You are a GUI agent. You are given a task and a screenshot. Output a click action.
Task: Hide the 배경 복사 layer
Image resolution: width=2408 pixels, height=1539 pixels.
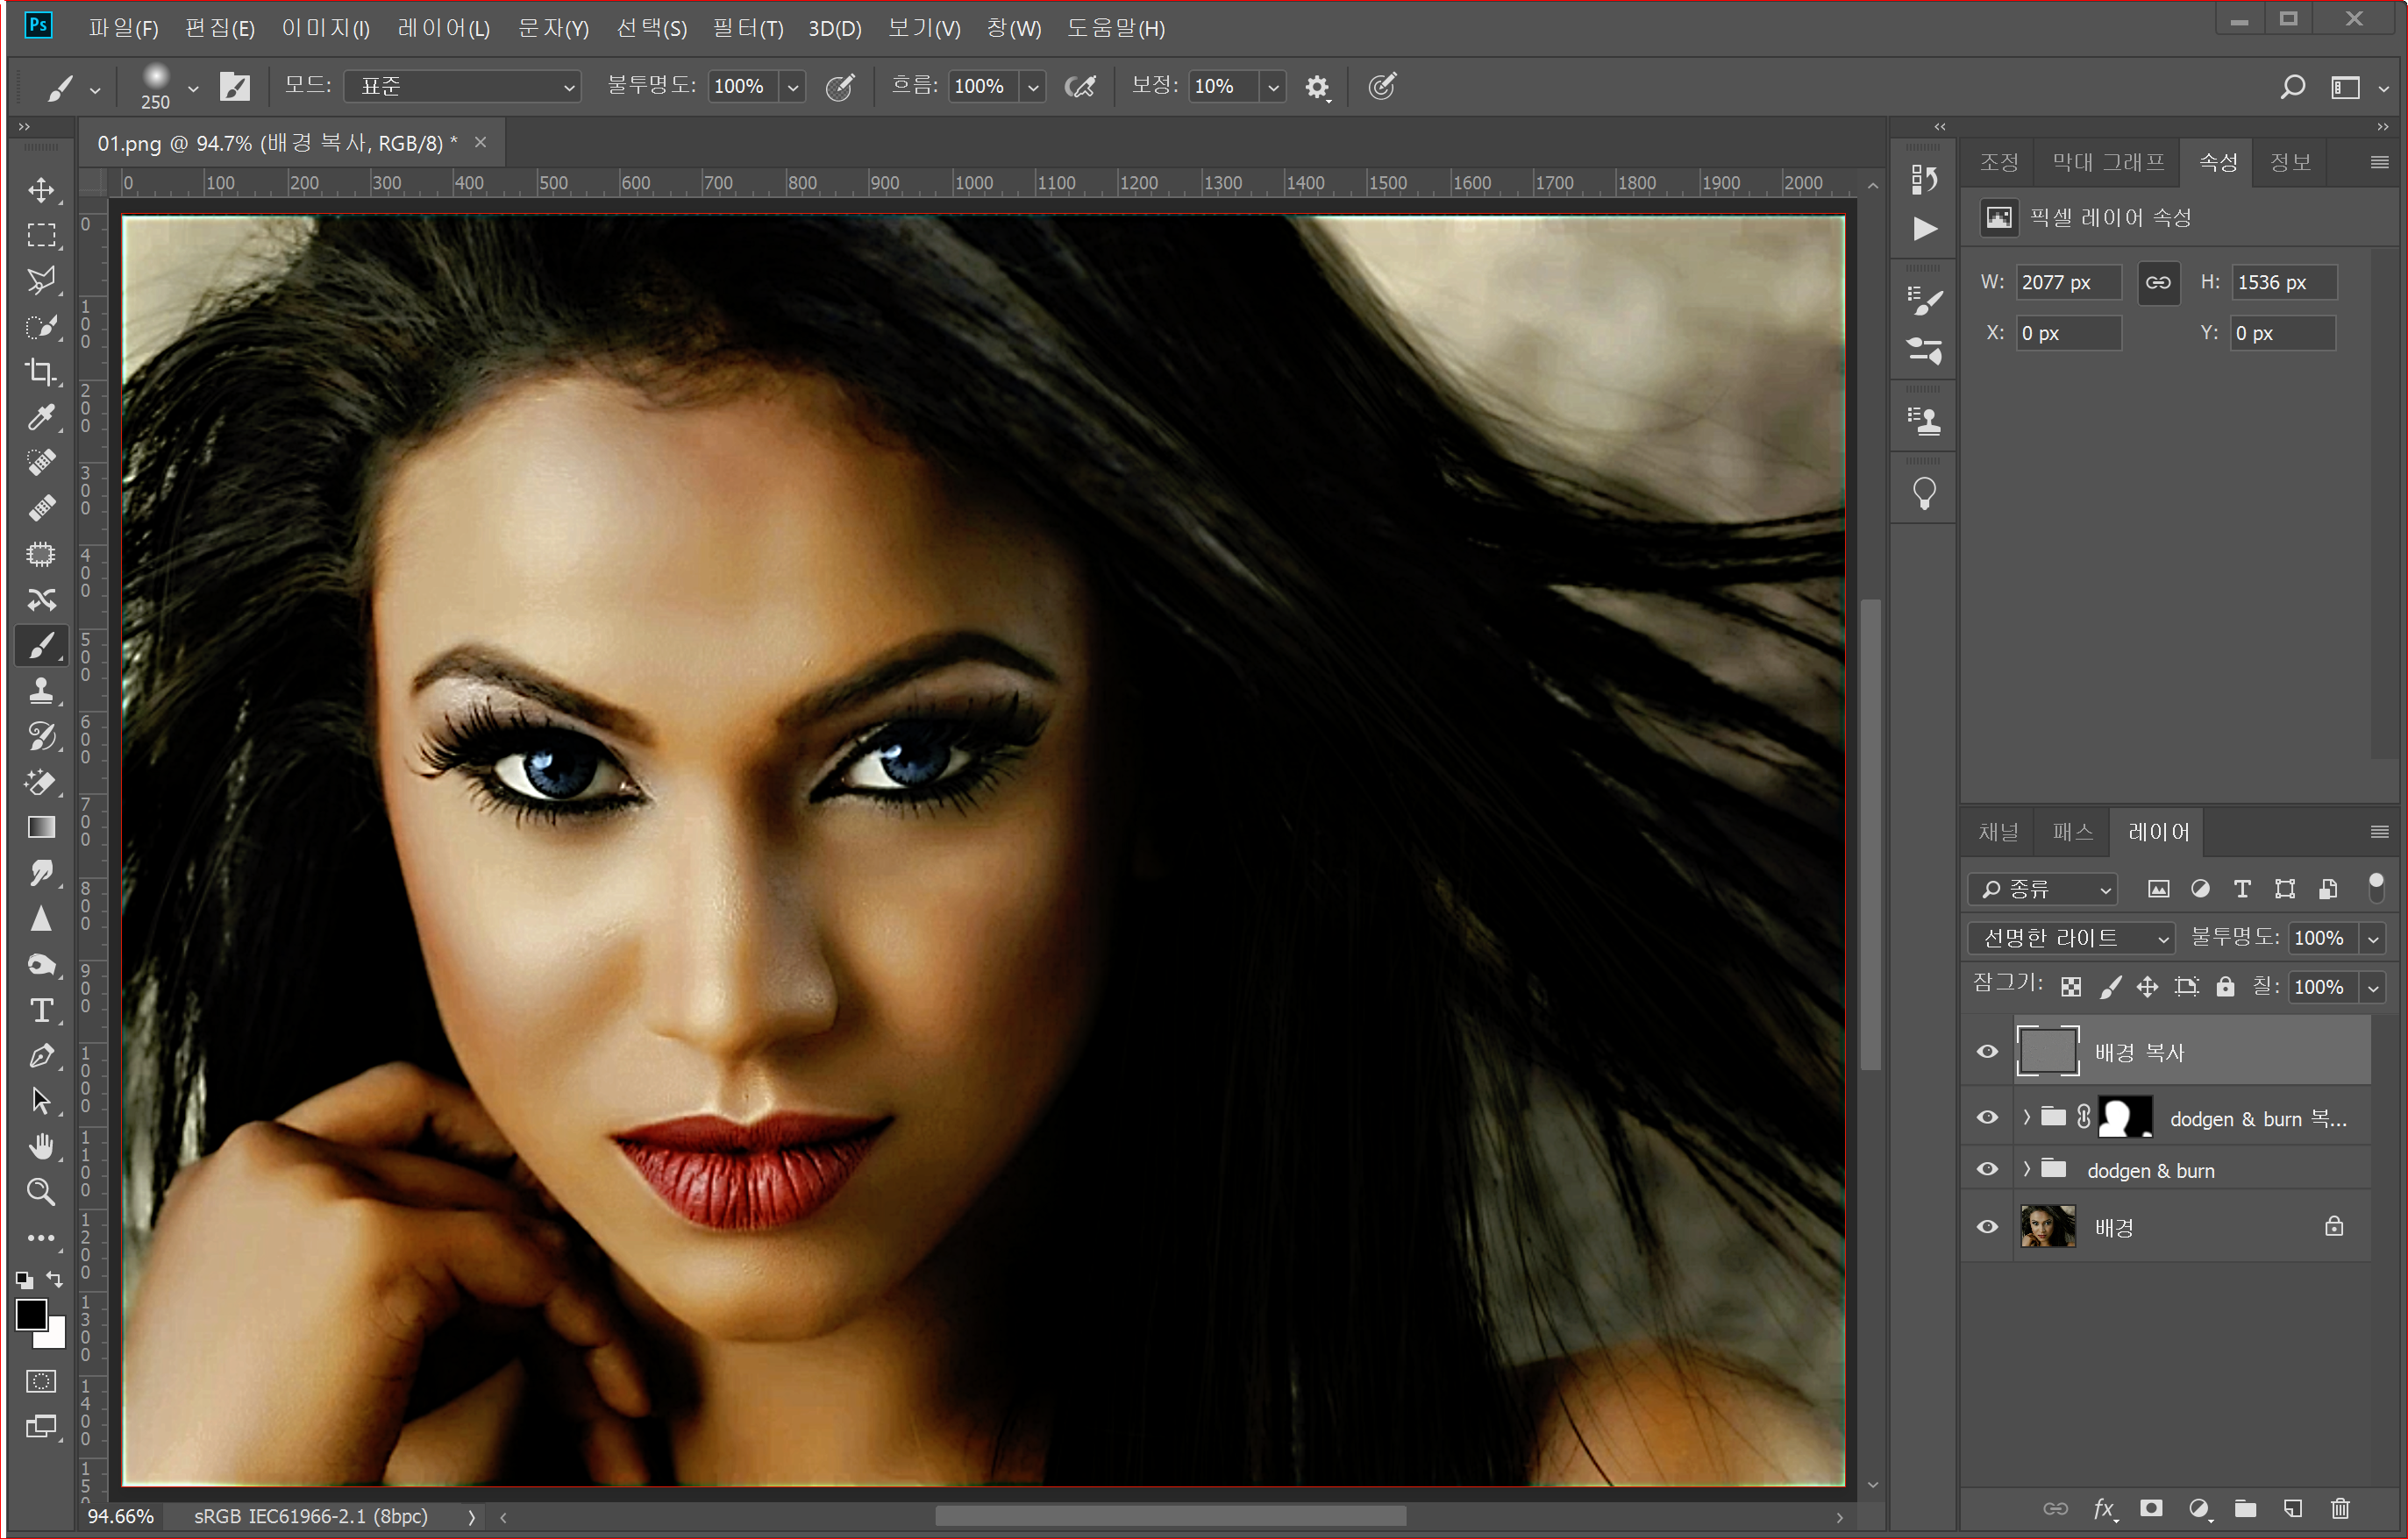pos(1987,1052)
